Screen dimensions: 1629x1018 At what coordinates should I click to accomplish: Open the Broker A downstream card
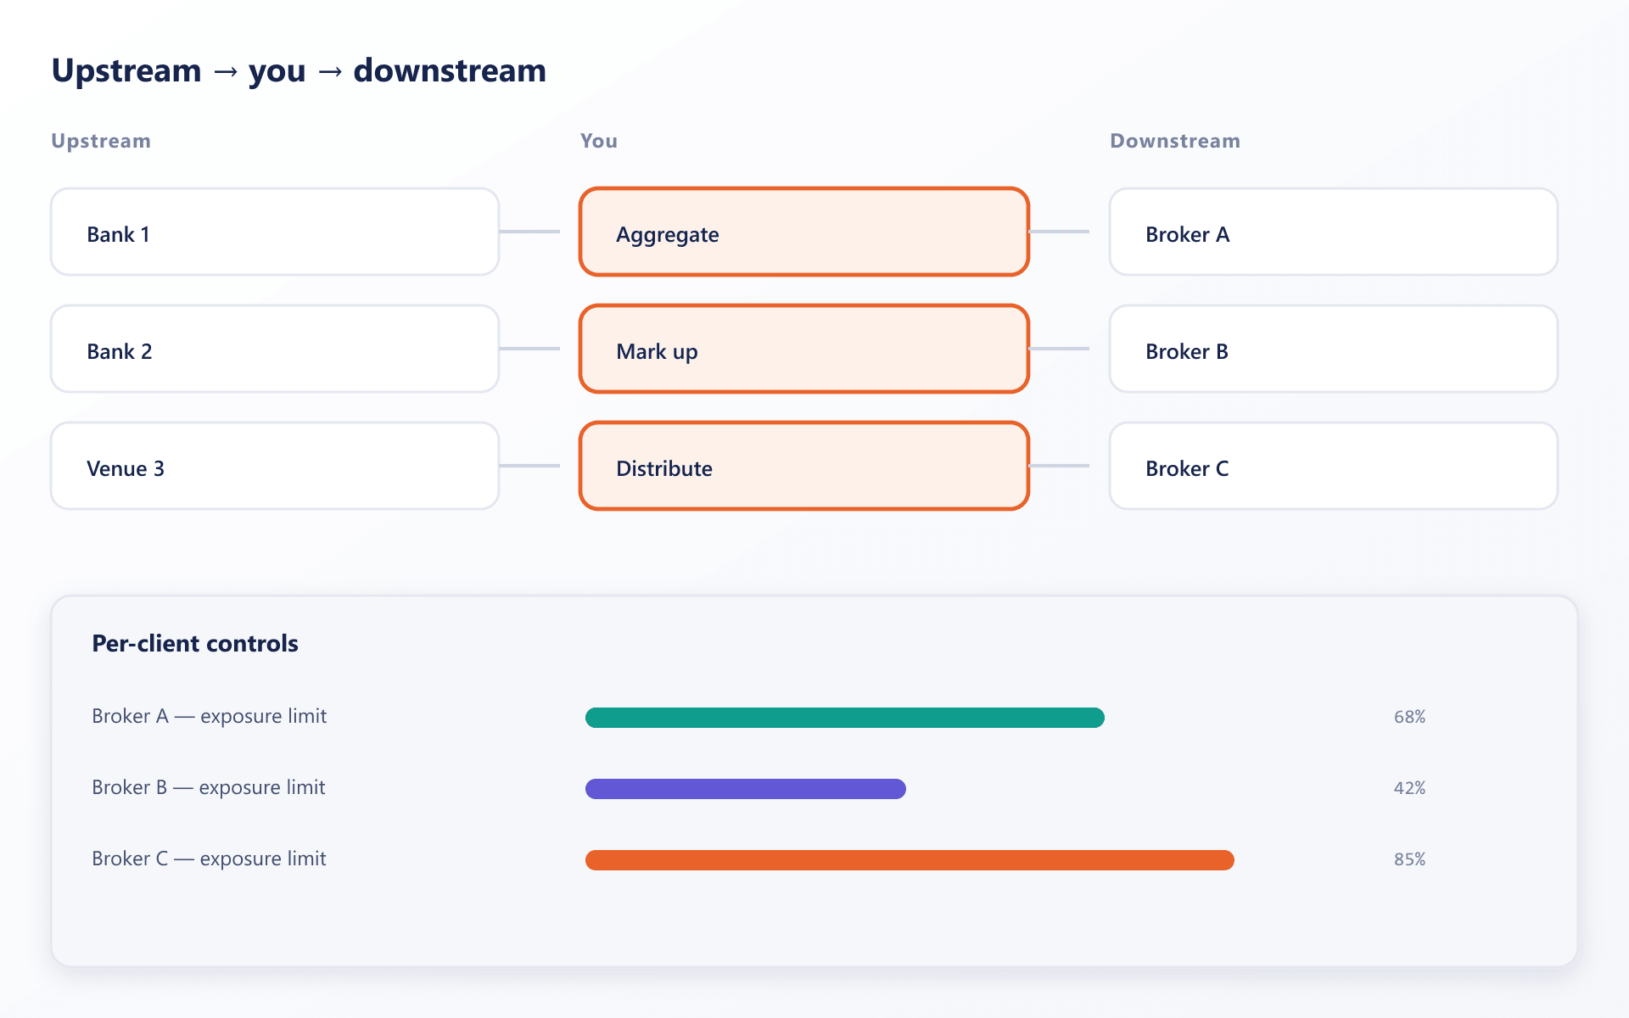point(1334,232)
